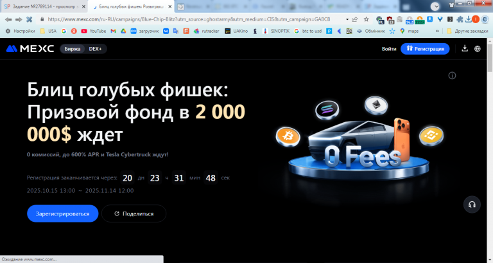Open the blue P bookmark icon
493x263 pixels.
pyautogui.click(x=329, y=31)
